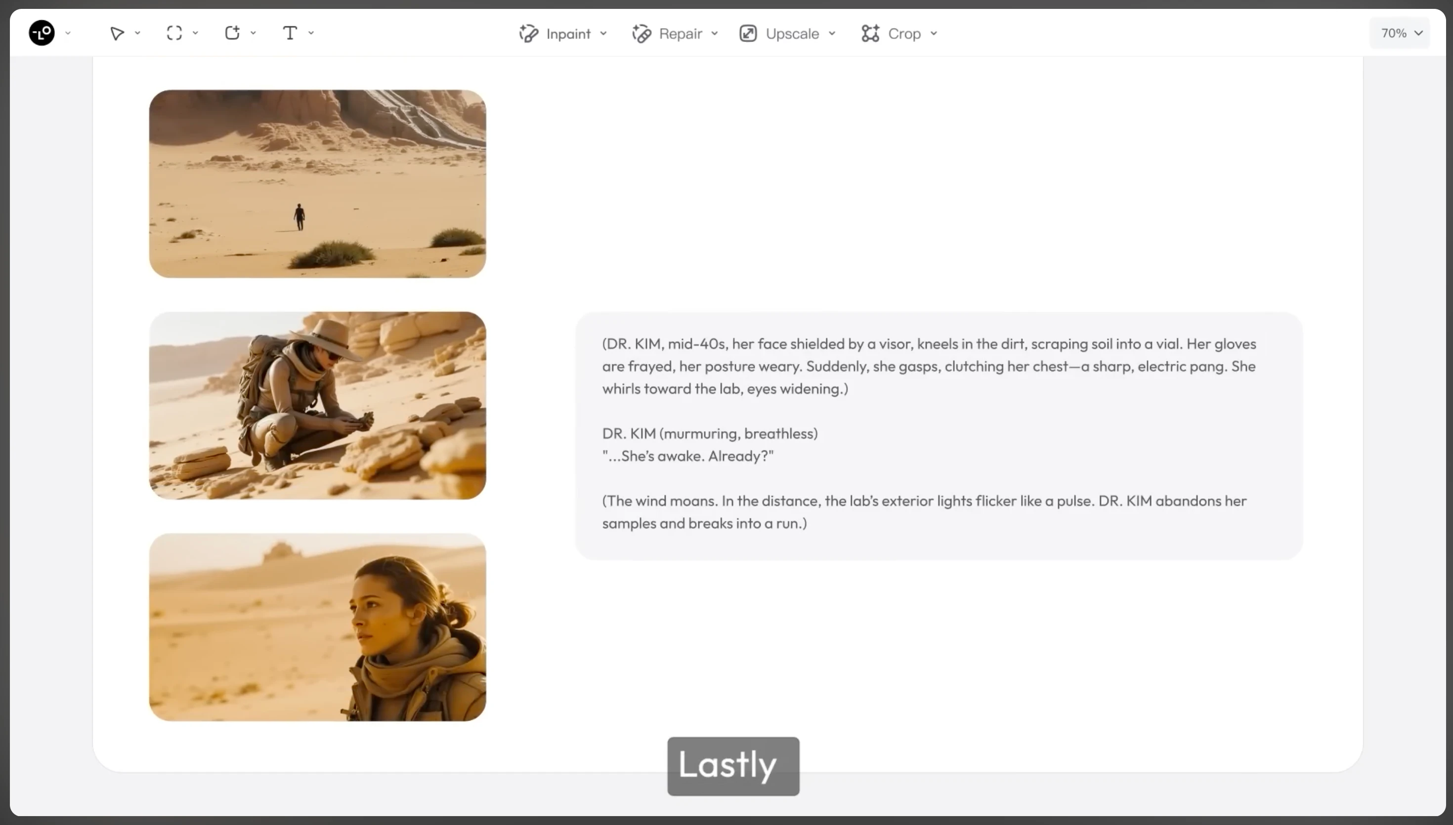This screenshot has height=825, width=1453.
Task: Select the Text tool
Action: pos(290,33)
